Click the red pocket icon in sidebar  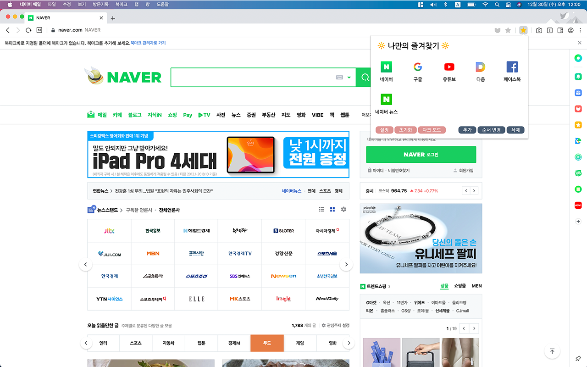point(578,109)
